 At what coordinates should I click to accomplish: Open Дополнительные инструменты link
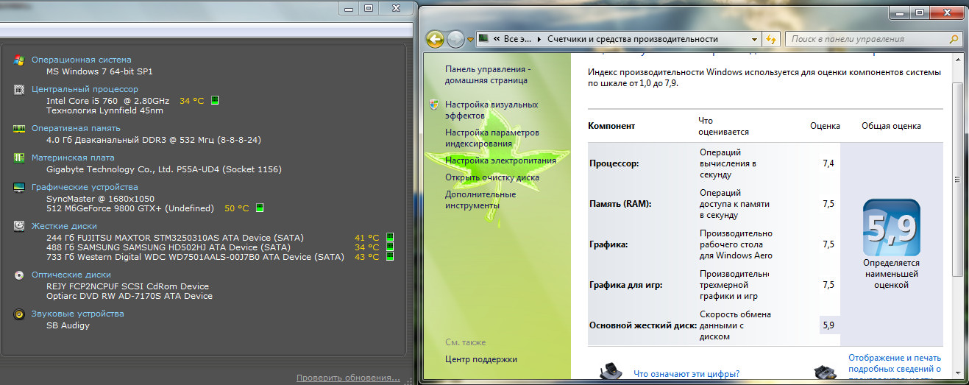tap(480, 200)
